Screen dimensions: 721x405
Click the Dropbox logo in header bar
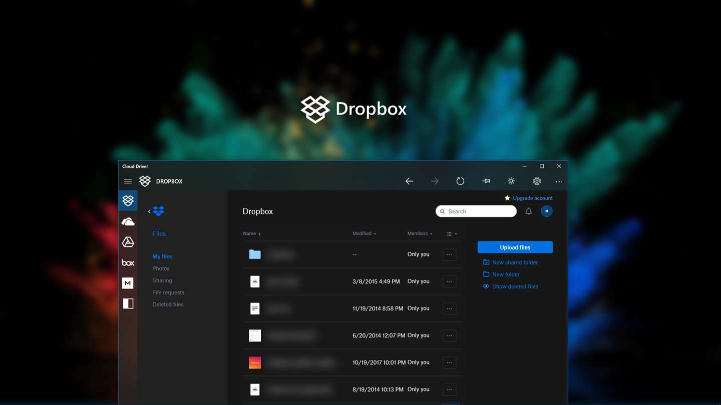point(145,181)
